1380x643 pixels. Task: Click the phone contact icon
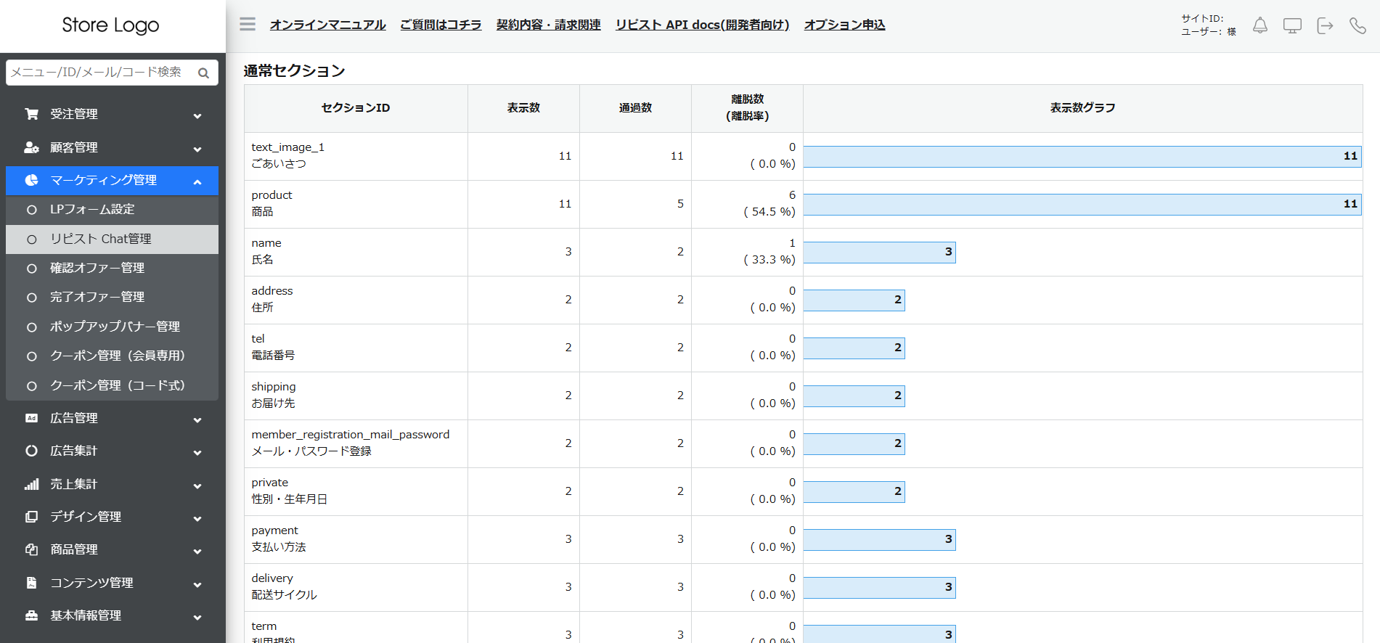point(1357,25)
